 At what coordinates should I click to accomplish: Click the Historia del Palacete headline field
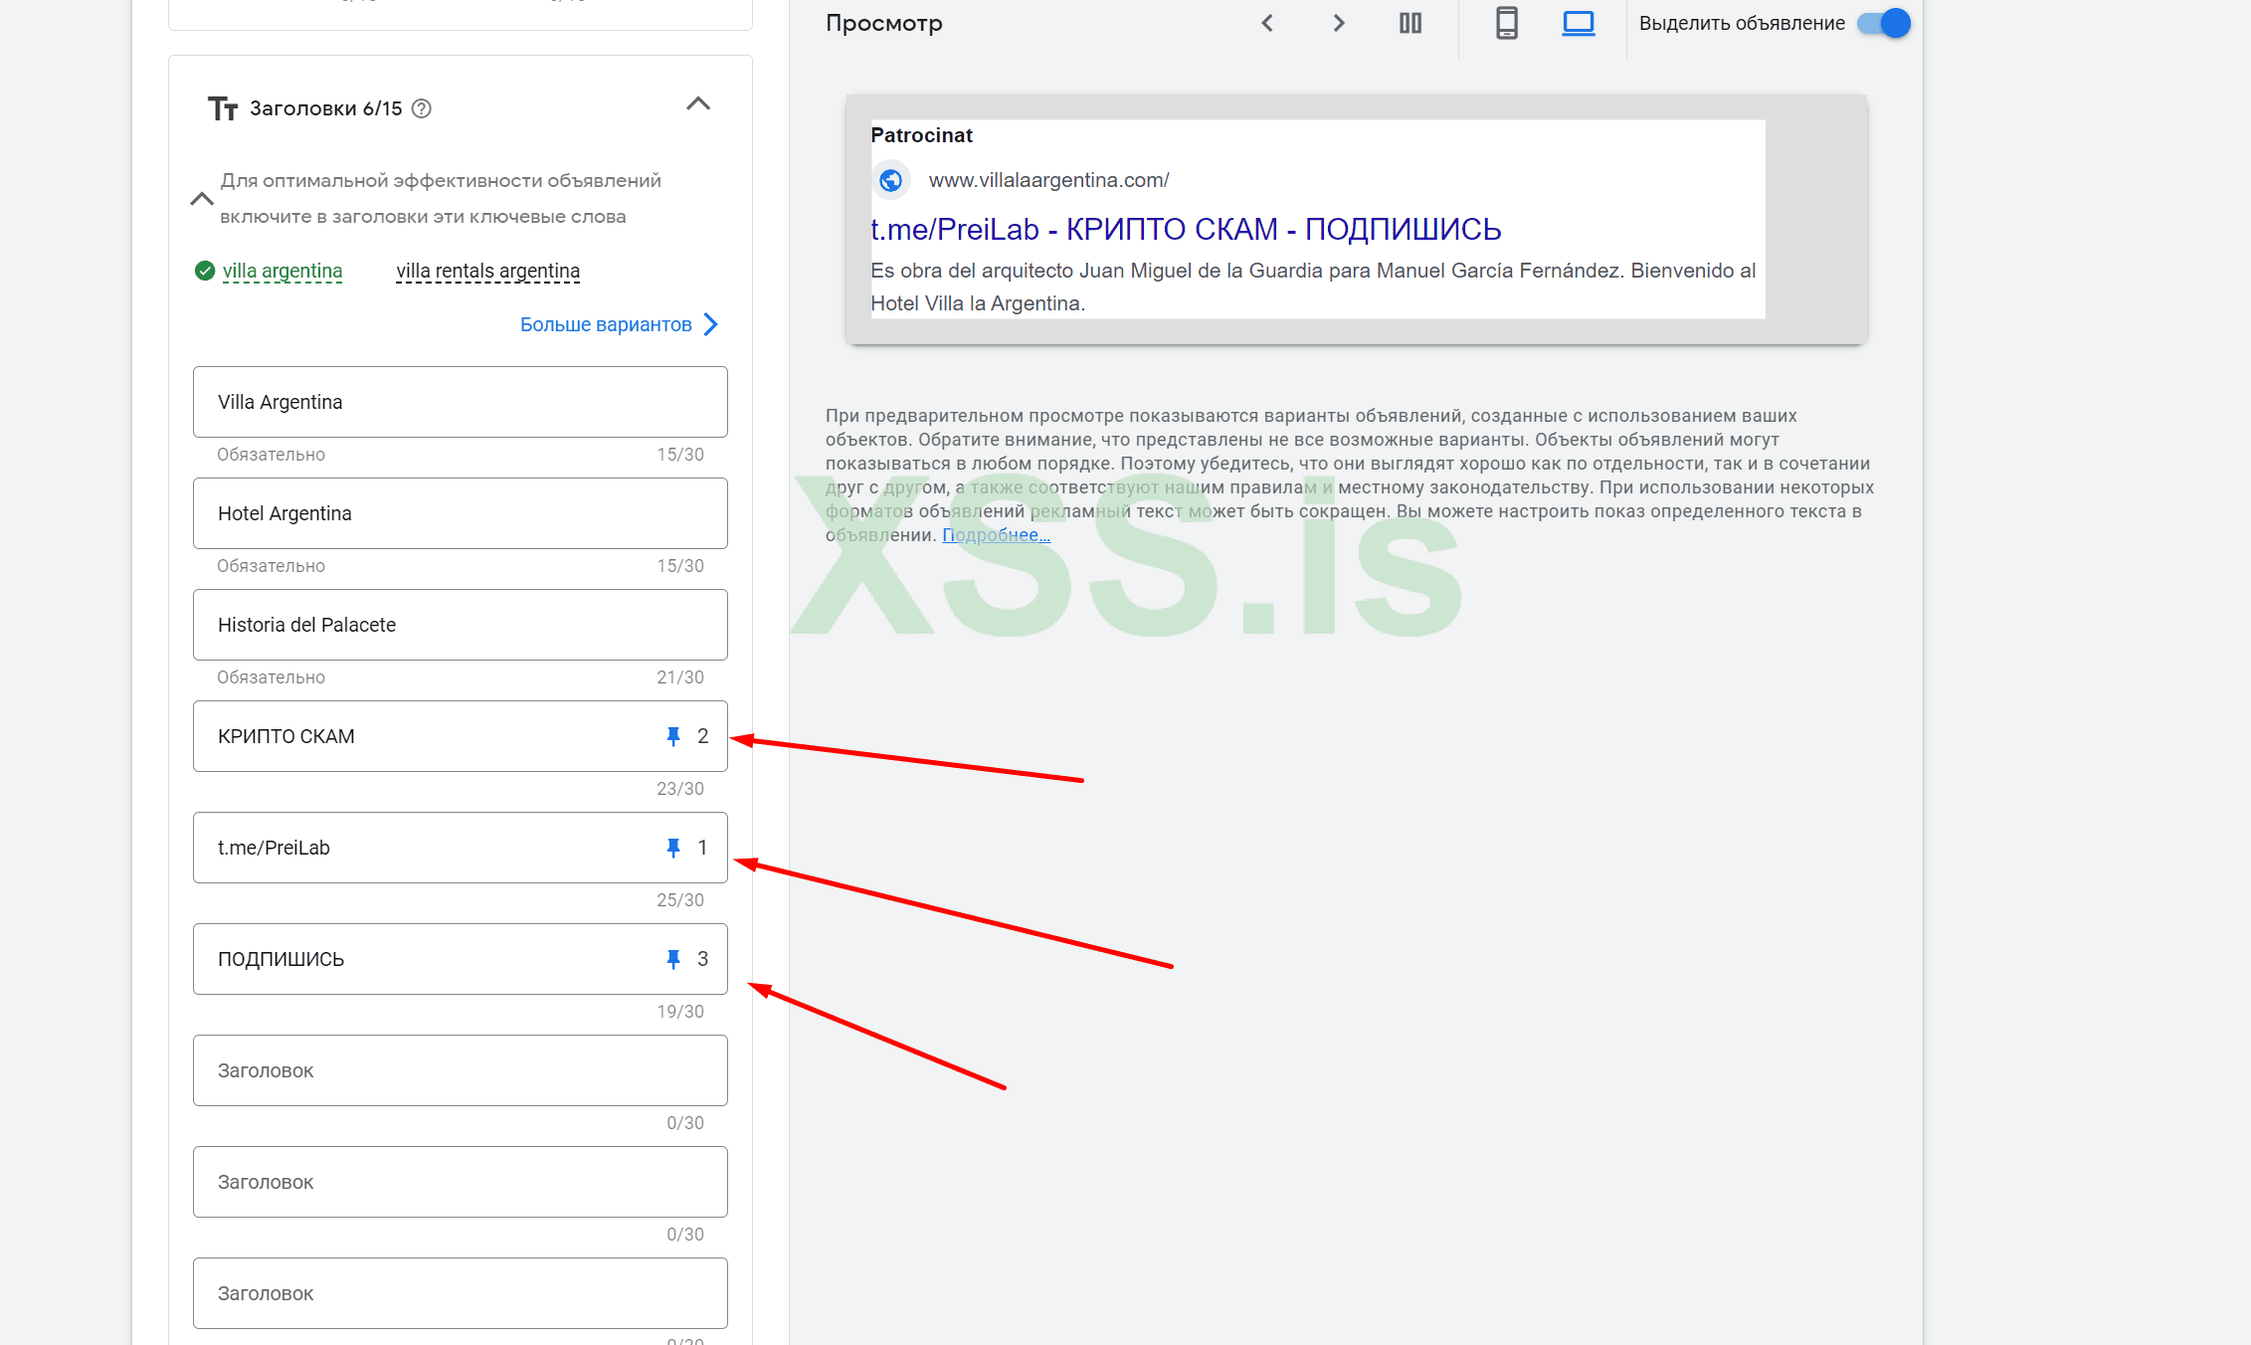point(460,625)
